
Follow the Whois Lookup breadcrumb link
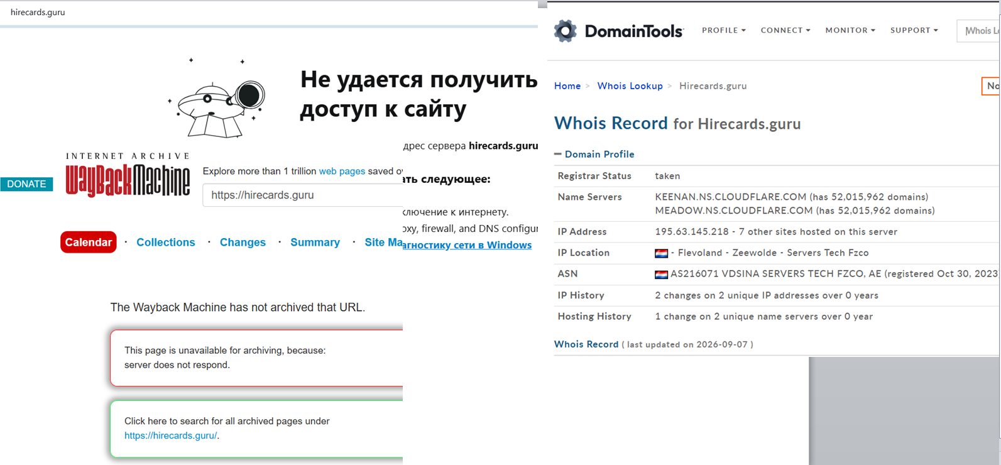coord(630,86)
